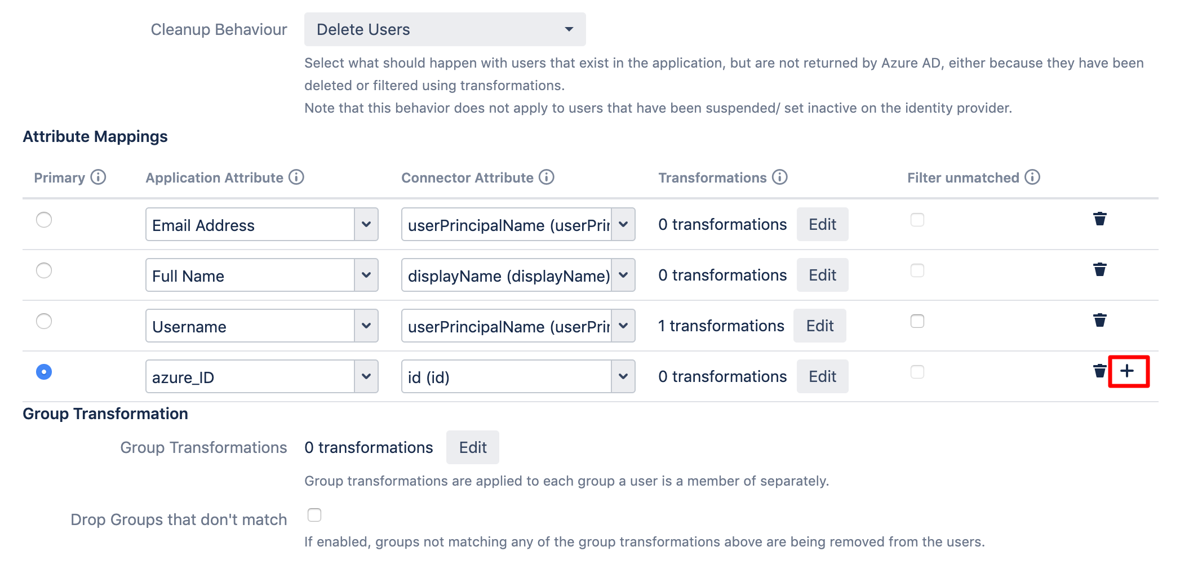
Task: Show info for Primary column
Action: 99,177
